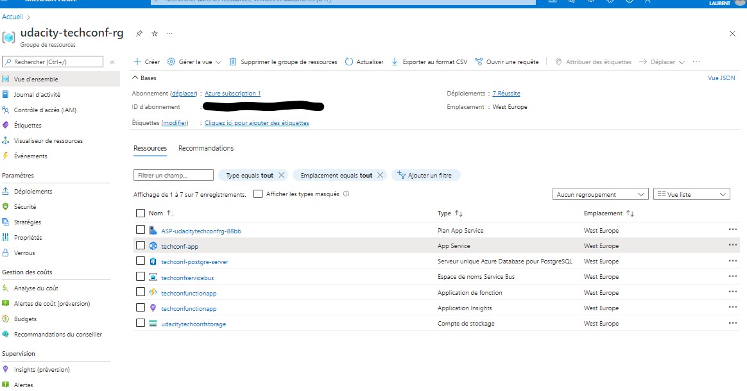Check the ASP-udacitytechconfrg-88bb row checkbox
747x391 pixels.
click(x=141, y=229)
